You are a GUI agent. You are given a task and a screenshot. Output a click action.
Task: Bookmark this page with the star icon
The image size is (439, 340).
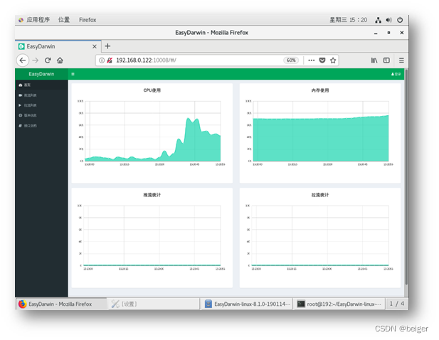333,60
